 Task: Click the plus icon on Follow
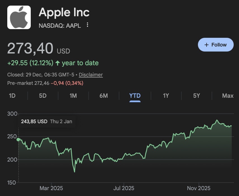tap(207, 45)
